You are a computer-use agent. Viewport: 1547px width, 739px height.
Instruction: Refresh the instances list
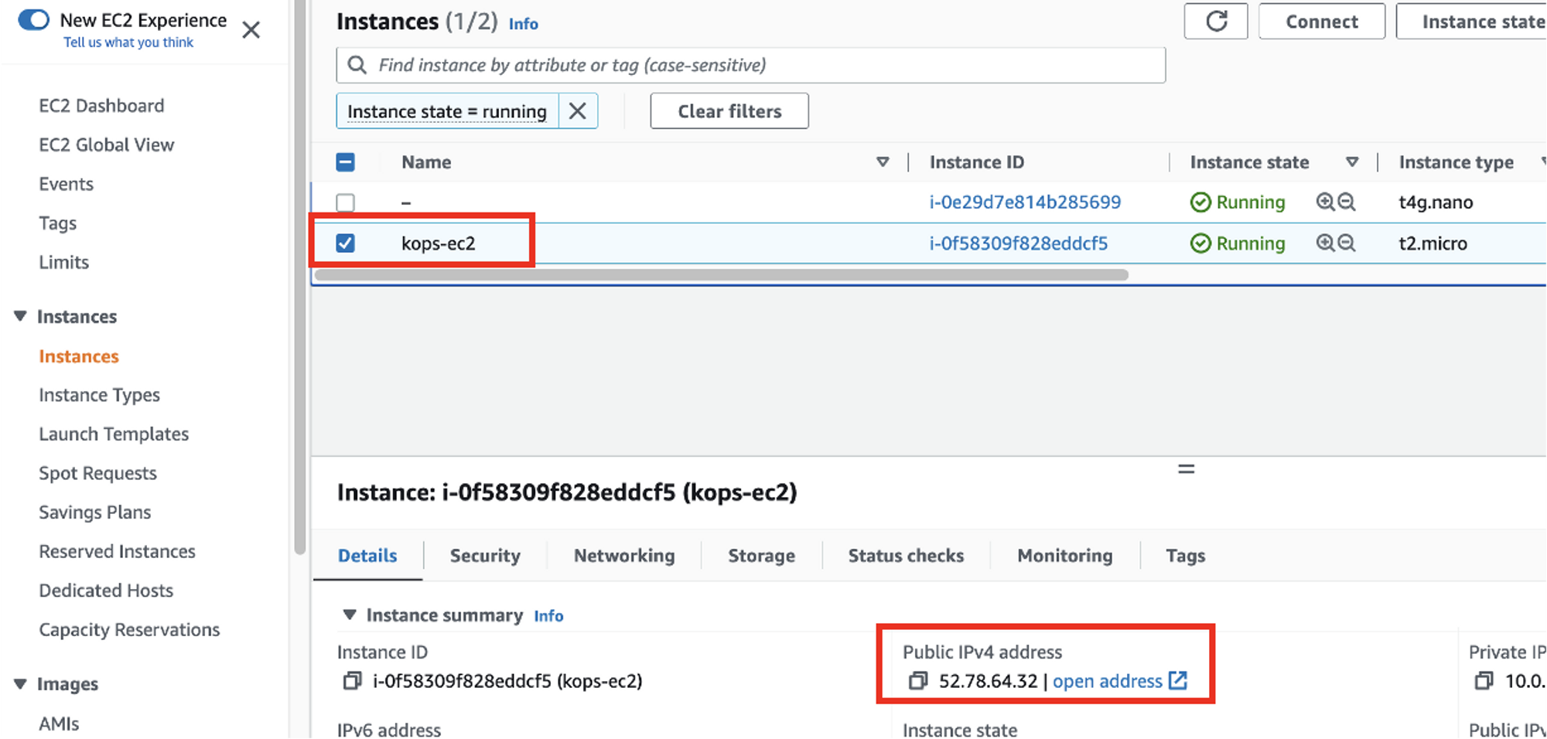pos(1216,21)
